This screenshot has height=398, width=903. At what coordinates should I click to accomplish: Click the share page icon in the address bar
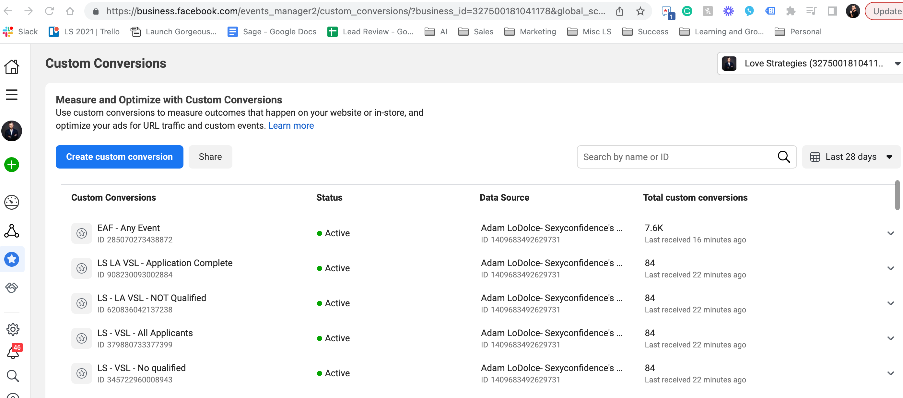(619, 11)
